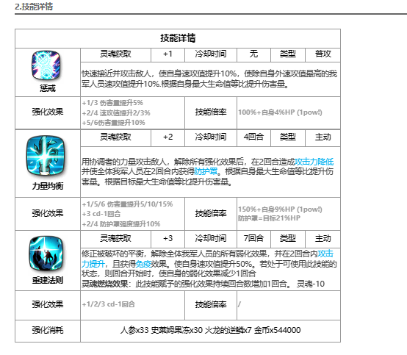Open the 免疫 effect link

tap(143, 264)
